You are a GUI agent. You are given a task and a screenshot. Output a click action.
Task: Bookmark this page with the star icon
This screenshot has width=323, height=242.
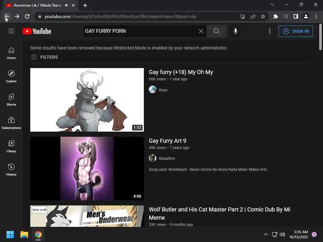[263, 16]
